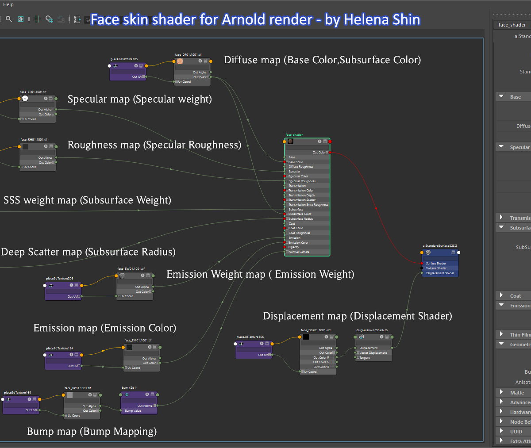Click the face_EW01.1001.tif texture thumbnail
Image resolution: width=531 pixels, height=448 pixels.
click(x=123, y=276)
